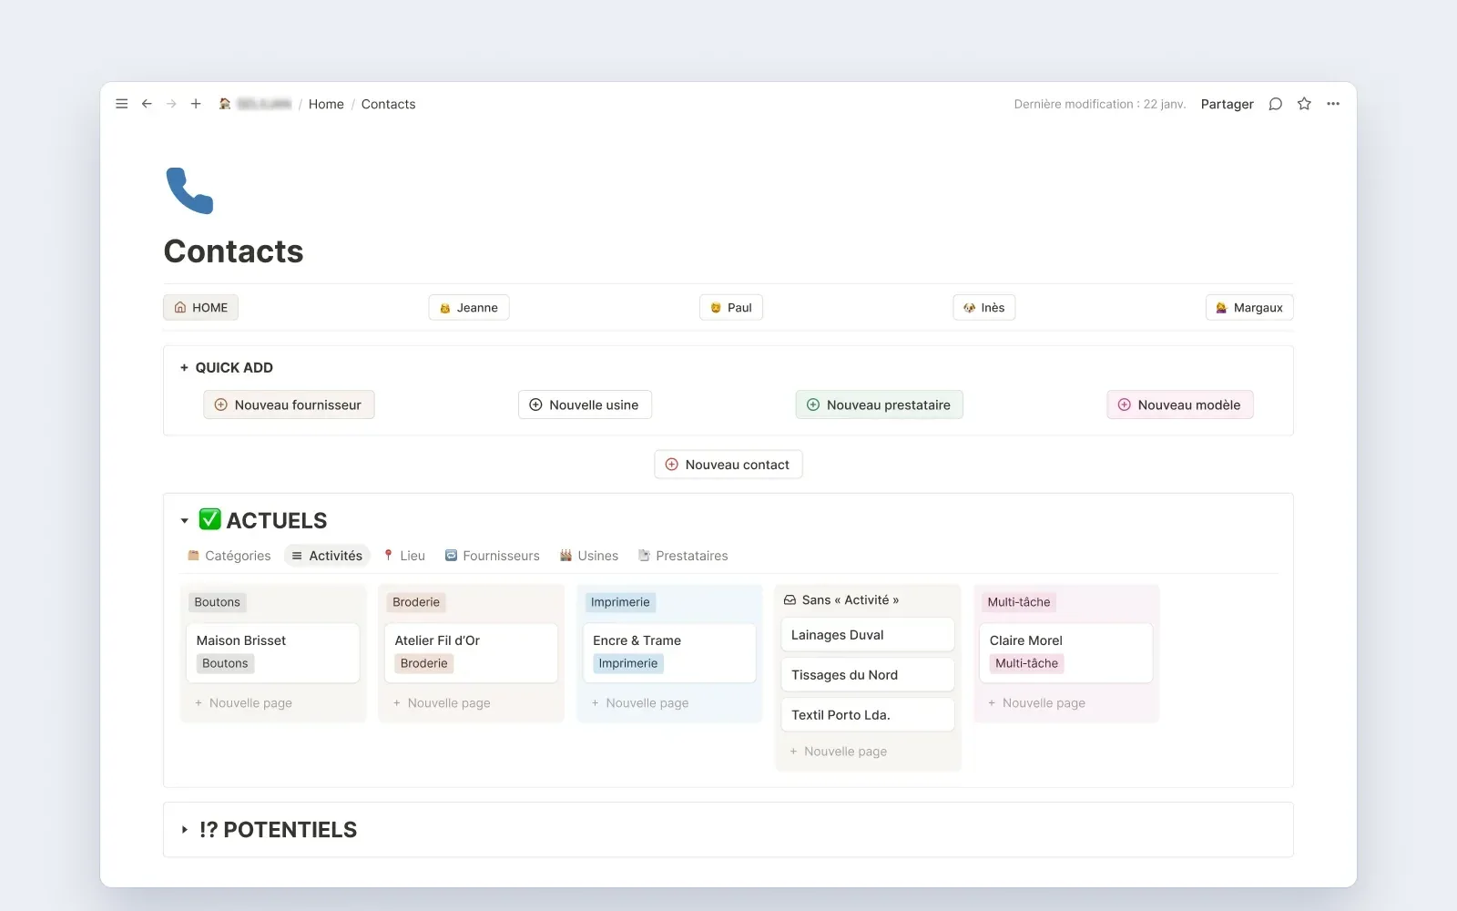1457x911 pixels.
Task: Go back with the left arrow
Action: point(147,104)
